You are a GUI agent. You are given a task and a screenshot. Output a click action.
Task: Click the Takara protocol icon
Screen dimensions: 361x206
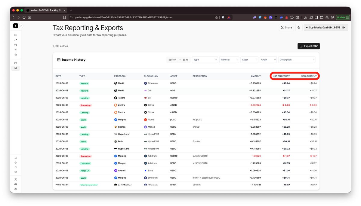click(116, 98)
